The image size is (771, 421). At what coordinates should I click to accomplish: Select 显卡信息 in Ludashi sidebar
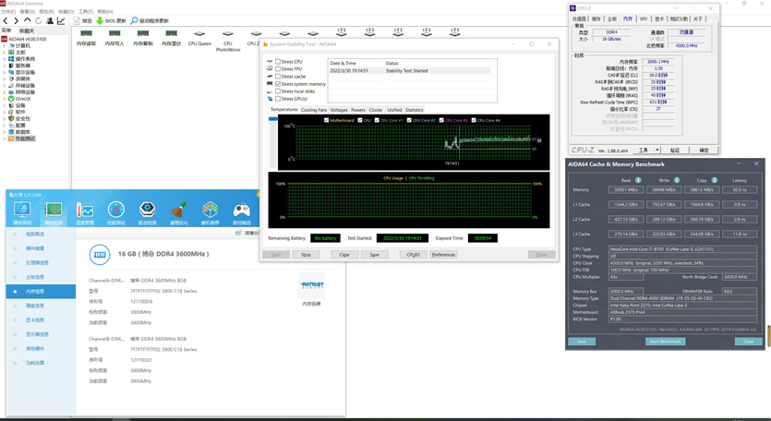point(35,320)
